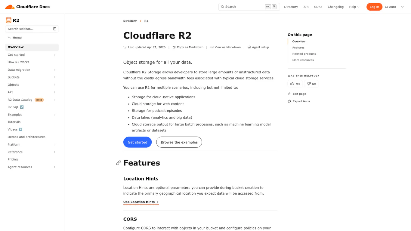Click the Videos external link icon
Viewport: 411px width, 231px height.
[20, 129]
